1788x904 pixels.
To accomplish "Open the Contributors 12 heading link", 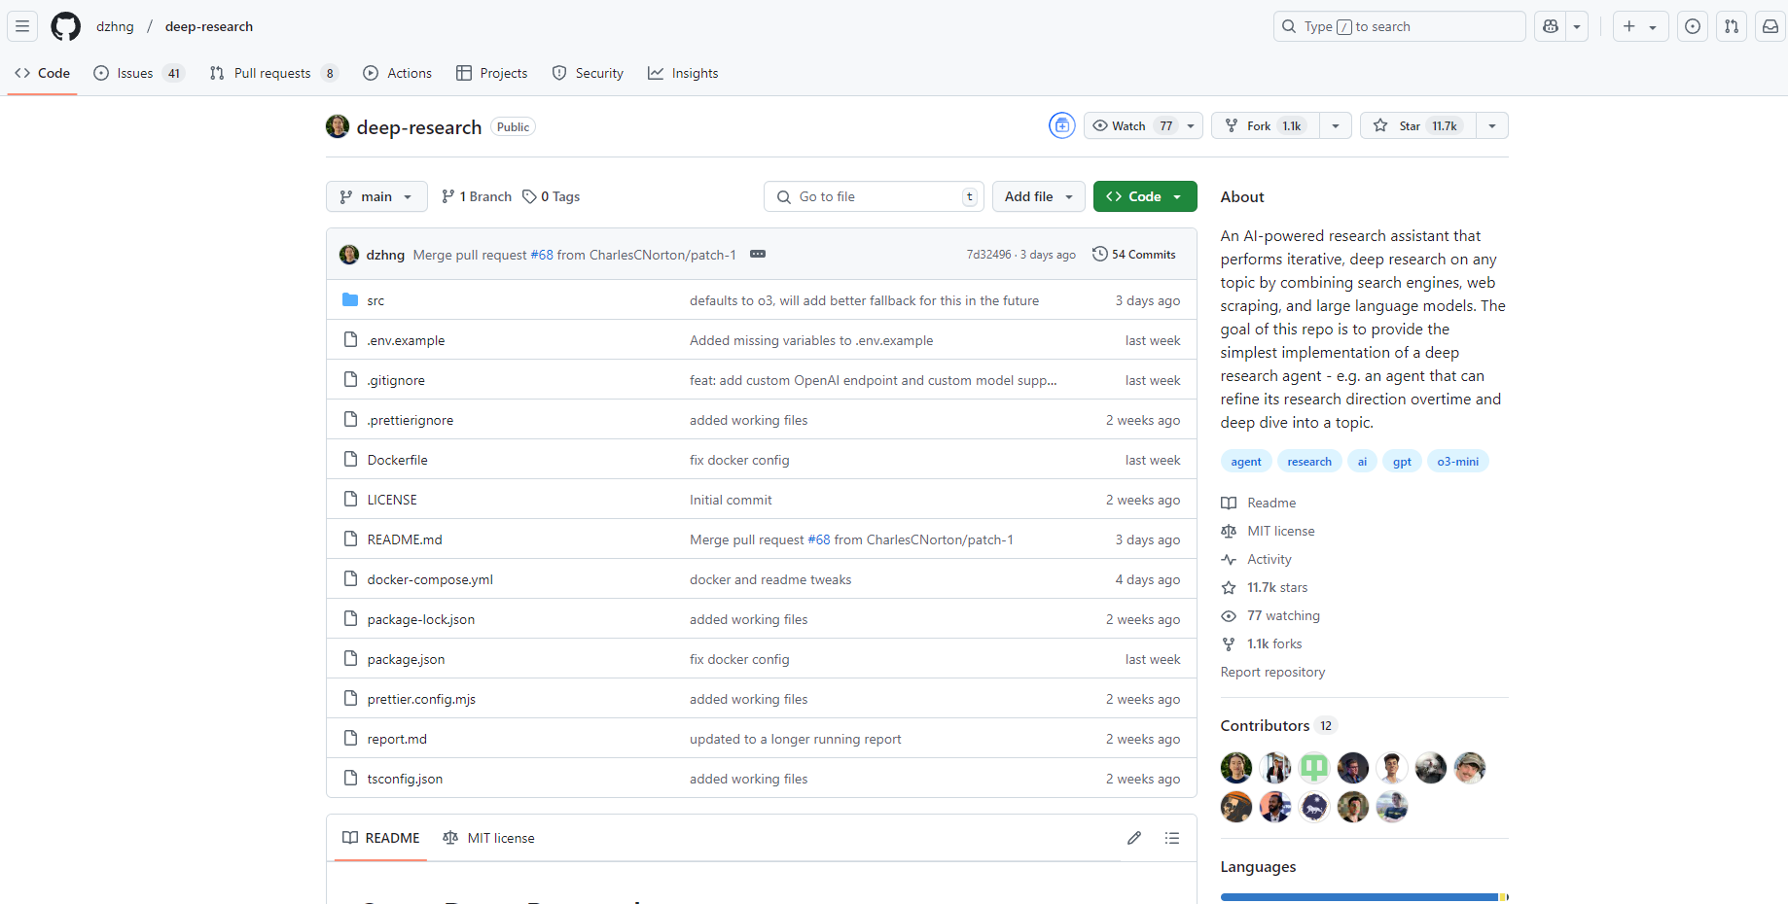I will click(x=1279, y=725).
